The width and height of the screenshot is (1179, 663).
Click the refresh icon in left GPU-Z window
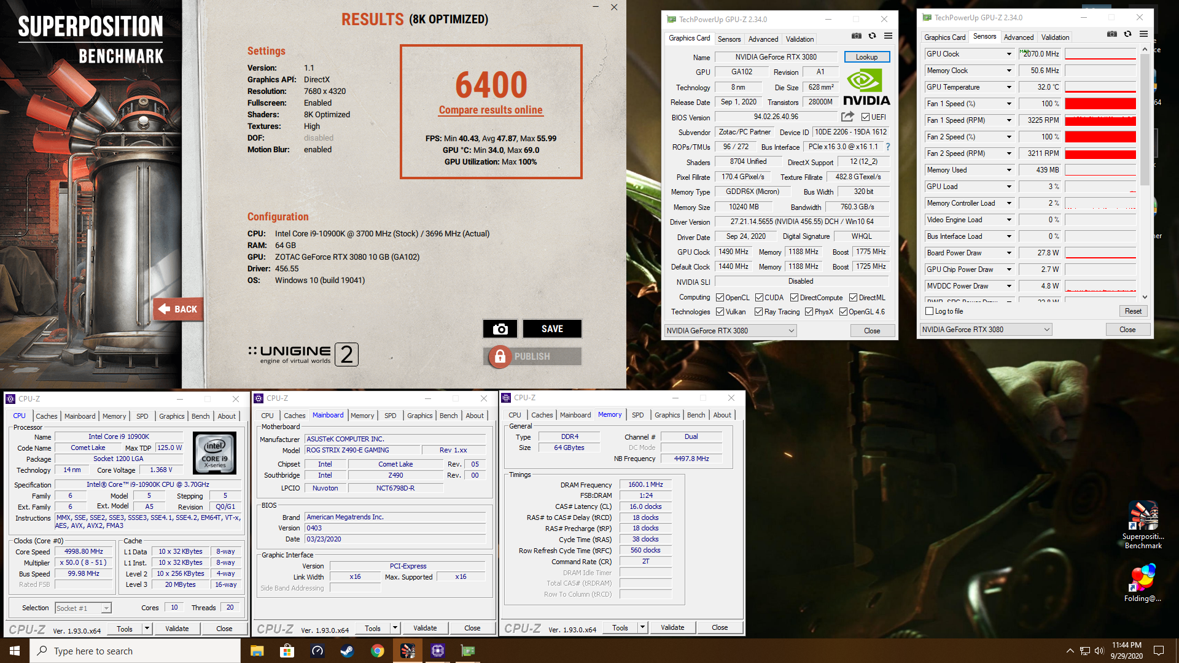coord(872,36)
